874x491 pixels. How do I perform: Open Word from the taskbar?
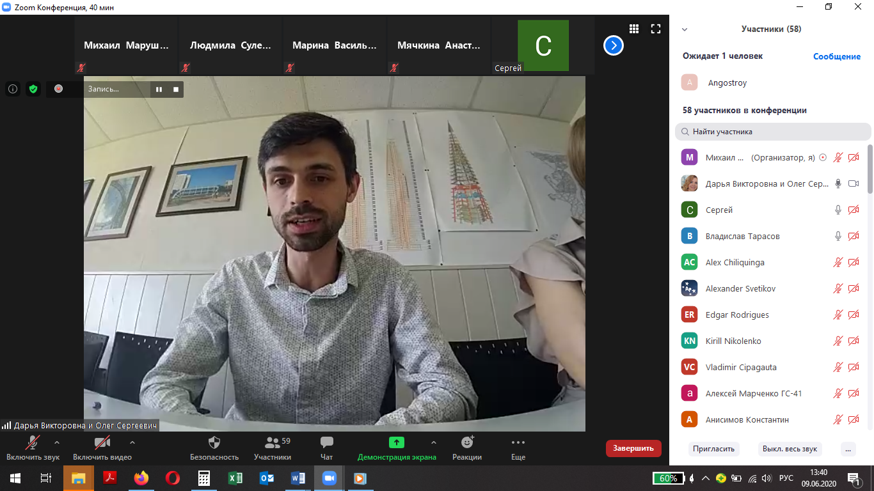298,478
